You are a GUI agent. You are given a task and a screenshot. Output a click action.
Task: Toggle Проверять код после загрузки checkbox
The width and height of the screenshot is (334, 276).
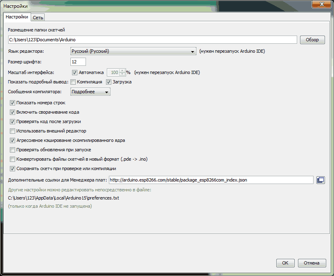pos(12,121)
